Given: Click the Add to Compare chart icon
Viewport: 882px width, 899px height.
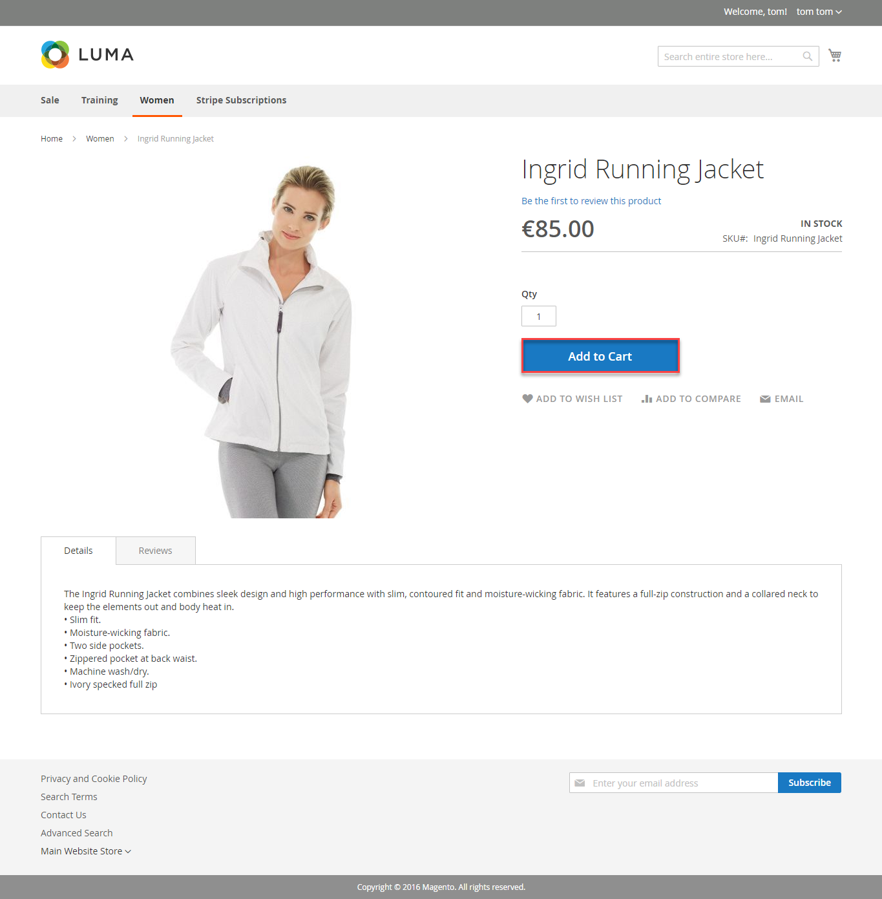Looking at the screenshot, I should coord(647,399).
